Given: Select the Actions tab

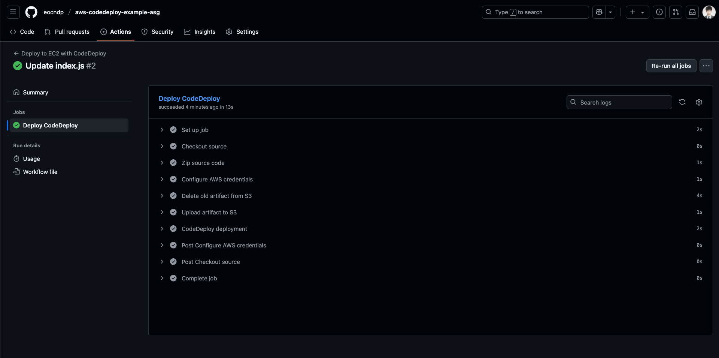Looking at the screenshot, I should 116,32.
